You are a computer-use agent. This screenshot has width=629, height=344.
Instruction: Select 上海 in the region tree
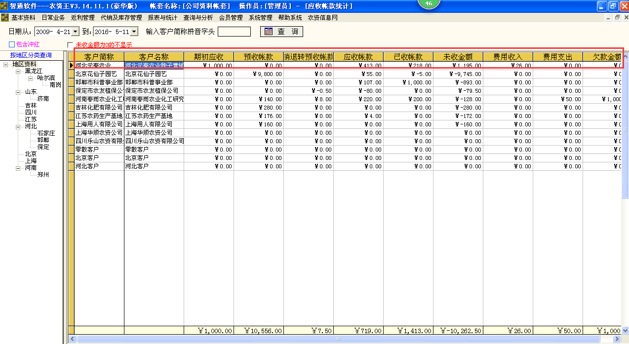31,161
